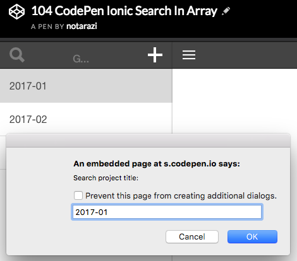Click the empty right content pane

[234, 101]
